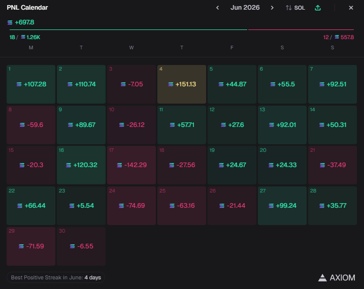Viewport: 364px width, 289px height.
Task: Click the Jun 2026 month label
Action: (x=245, y=8)
